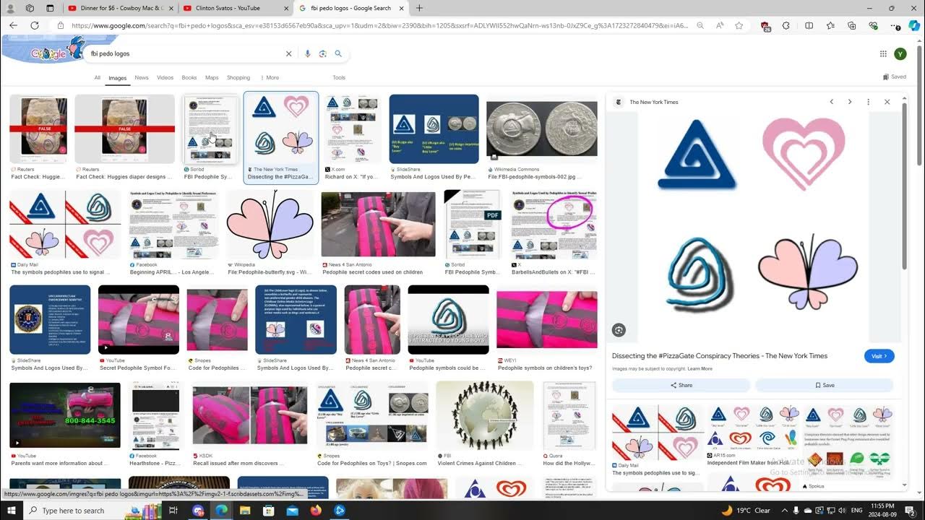
Task: Click the Share button in preview panel
Action: point(681,385)
